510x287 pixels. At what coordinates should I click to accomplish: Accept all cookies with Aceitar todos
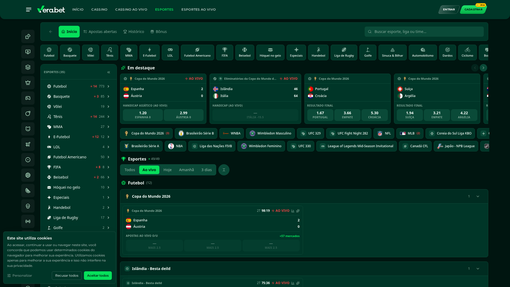[x=98, y=276]
